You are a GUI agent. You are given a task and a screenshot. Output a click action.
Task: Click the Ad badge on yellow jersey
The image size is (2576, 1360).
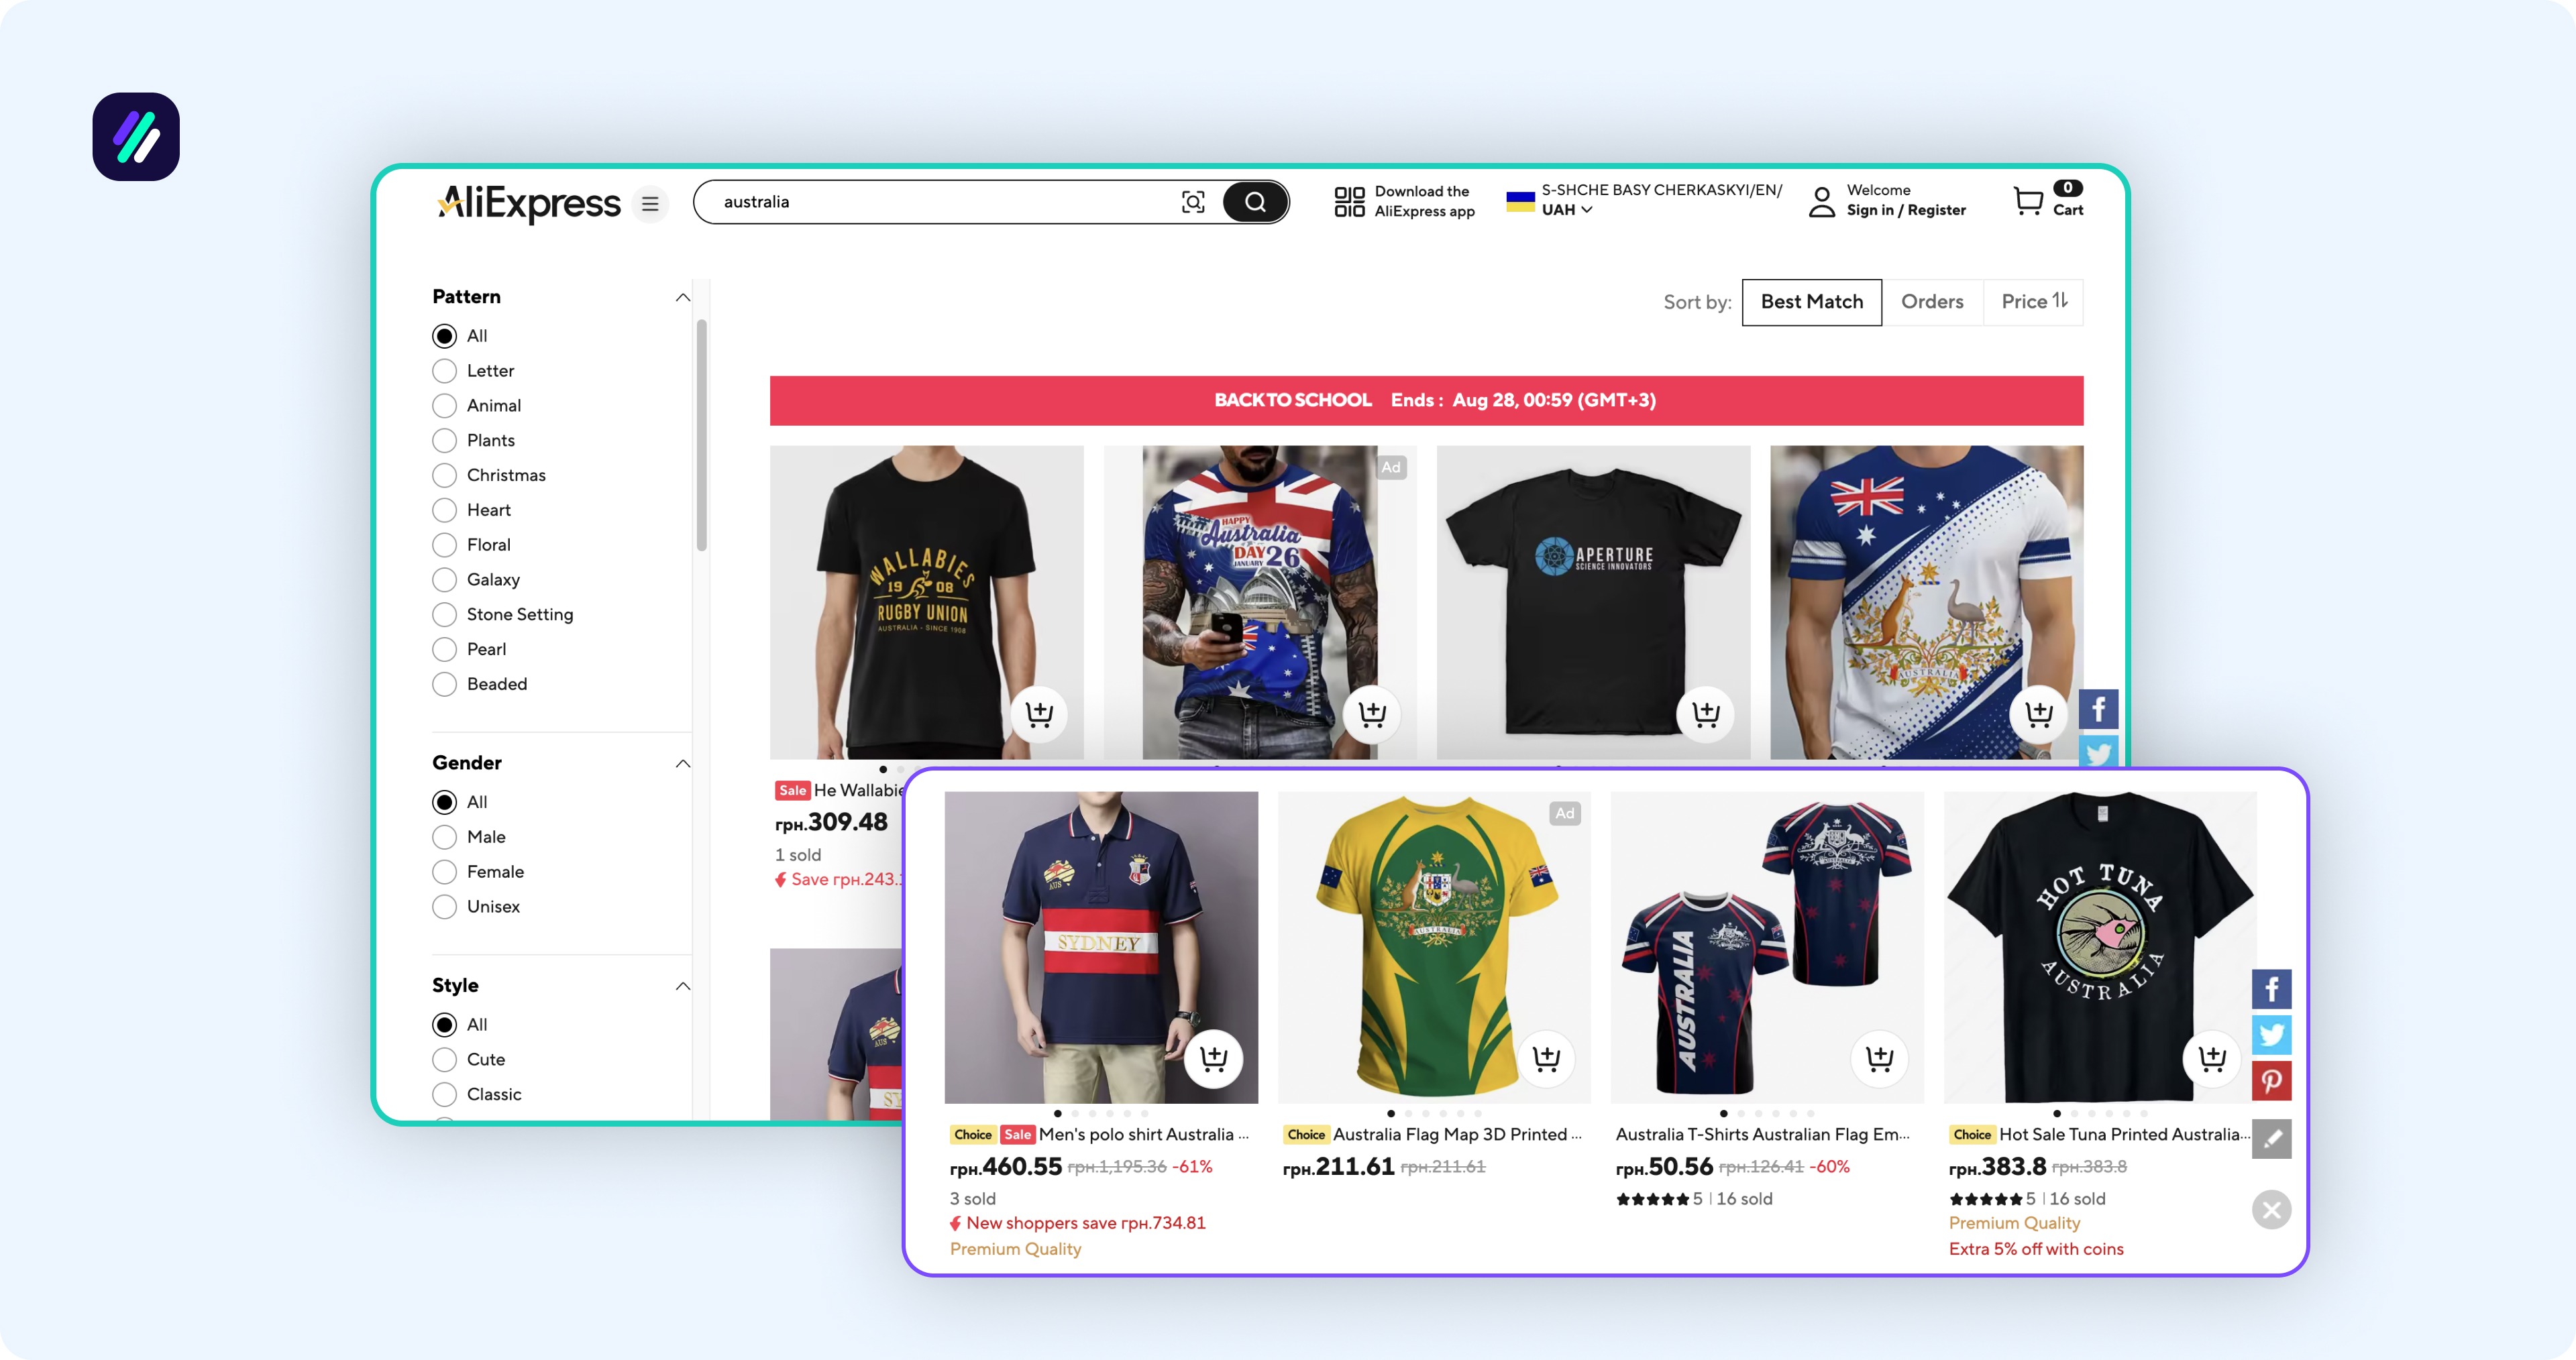point(1565,814)
